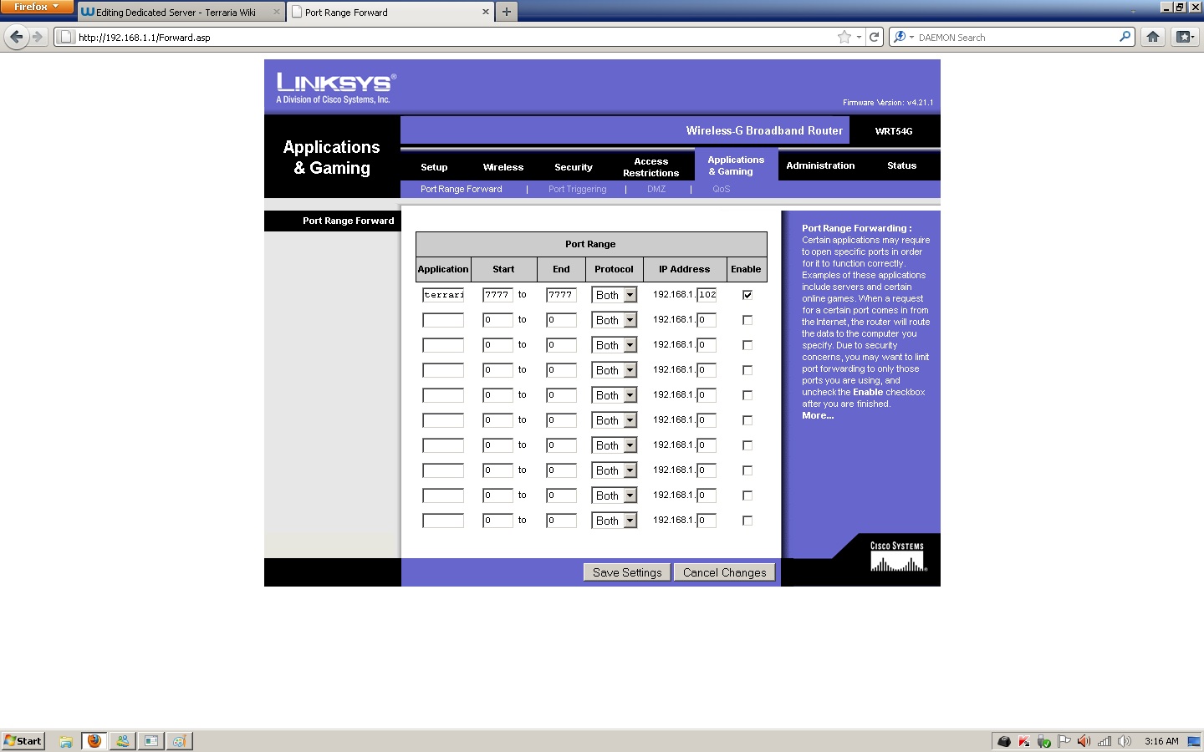Open Protocol dropdown for the terraria rule
Screen dimensions: 1204x752
click(615, 295)
